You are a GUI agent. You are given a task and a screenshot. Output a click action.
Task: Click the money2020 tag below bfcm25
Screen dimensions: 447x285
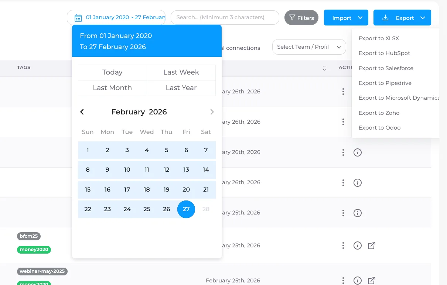point(34,250)
